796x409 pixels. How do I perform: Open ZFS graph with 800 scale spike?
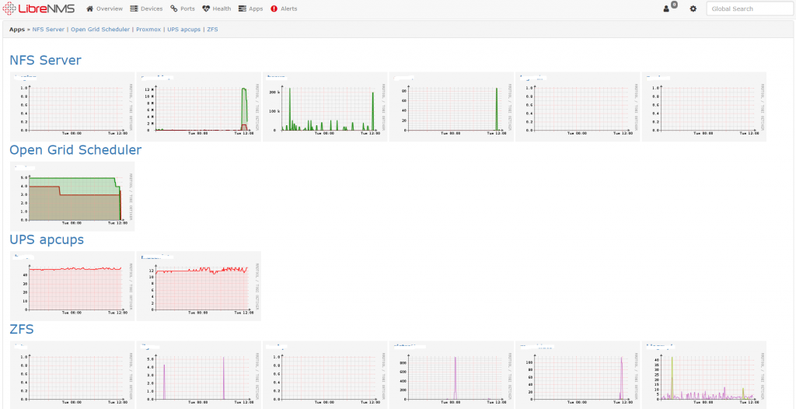click(x=452, y=375)
